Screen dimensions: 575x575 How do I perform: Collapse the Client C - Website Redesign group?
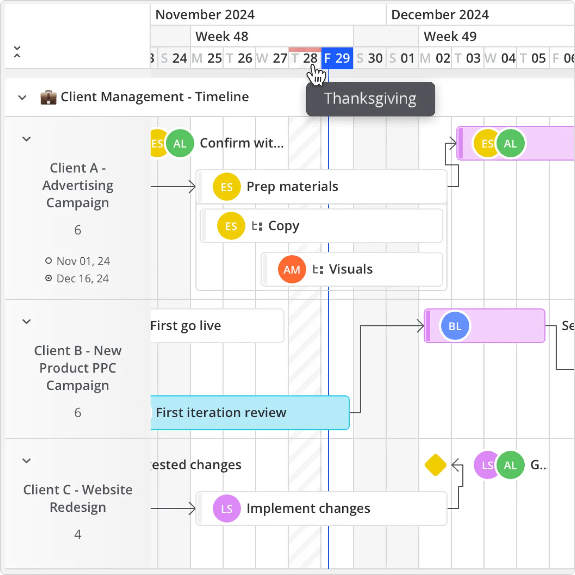coord(26,460)
